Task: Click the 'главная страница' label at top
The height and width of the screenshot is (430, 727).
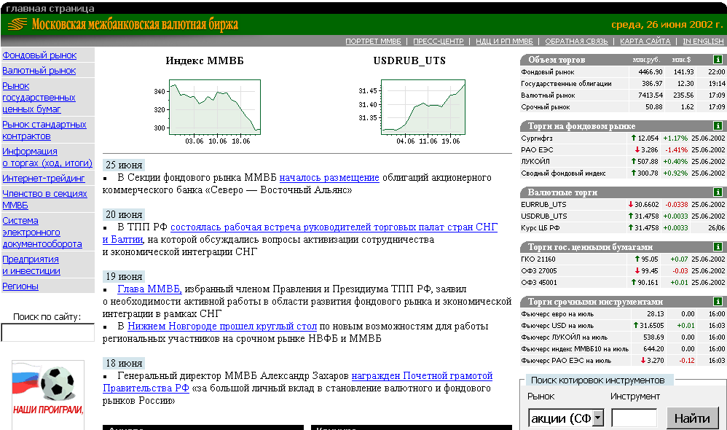Action: (x=50, y=8)
